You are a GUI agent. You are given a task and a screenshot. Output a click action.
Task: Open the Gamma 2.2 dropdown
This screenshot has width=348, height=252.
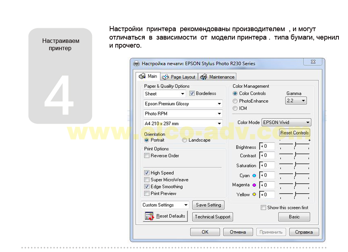pyautogui.click(x=296, y=101)
